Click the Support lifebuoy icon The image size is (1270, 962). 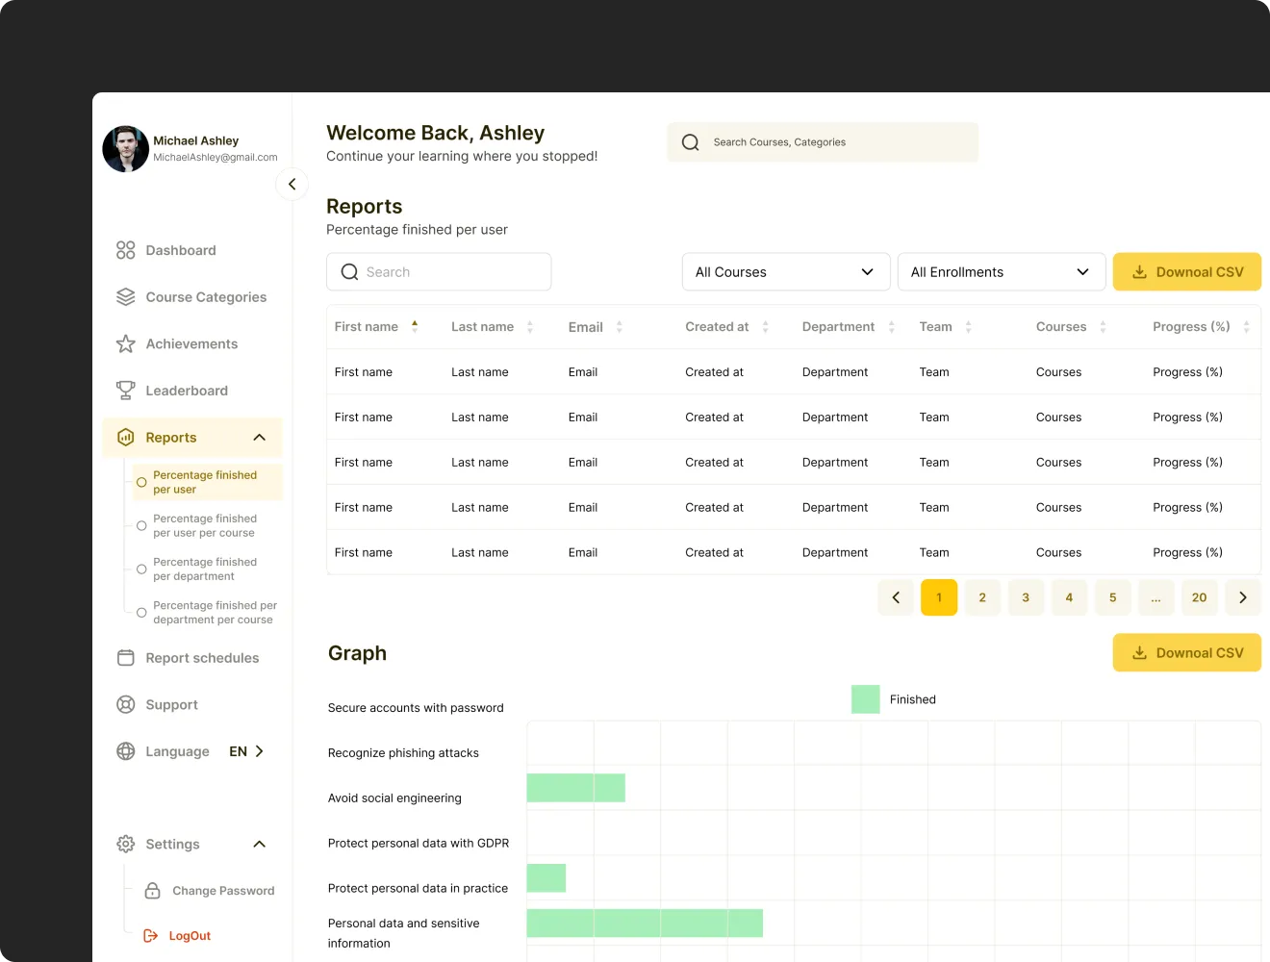tap(125, 705)
